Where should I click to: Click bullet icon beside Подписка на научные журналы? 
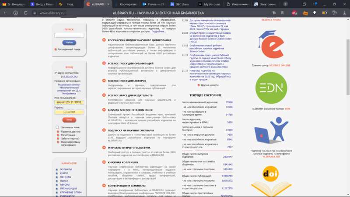[104, 130]
